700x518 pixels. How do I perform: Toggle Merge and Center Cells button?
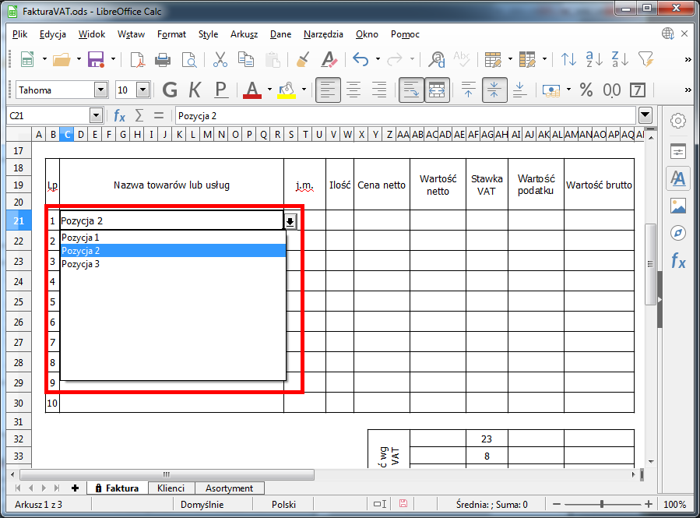tap(437, 90)
